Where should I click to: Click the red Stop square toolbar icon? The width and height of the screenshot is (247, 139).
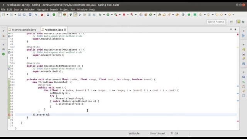[x=124, y=15]
